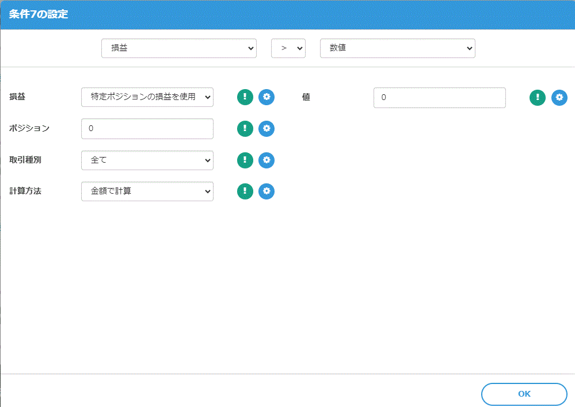Viewport: 575px width, 407px height.
Task: Click the green info icon next to ポジション field
Action: (245, 129)
